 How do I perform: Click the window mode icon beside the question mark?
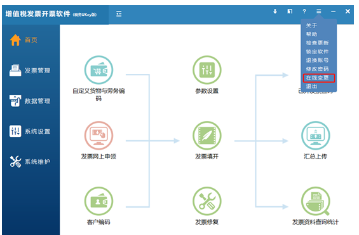tap(290, 11)
